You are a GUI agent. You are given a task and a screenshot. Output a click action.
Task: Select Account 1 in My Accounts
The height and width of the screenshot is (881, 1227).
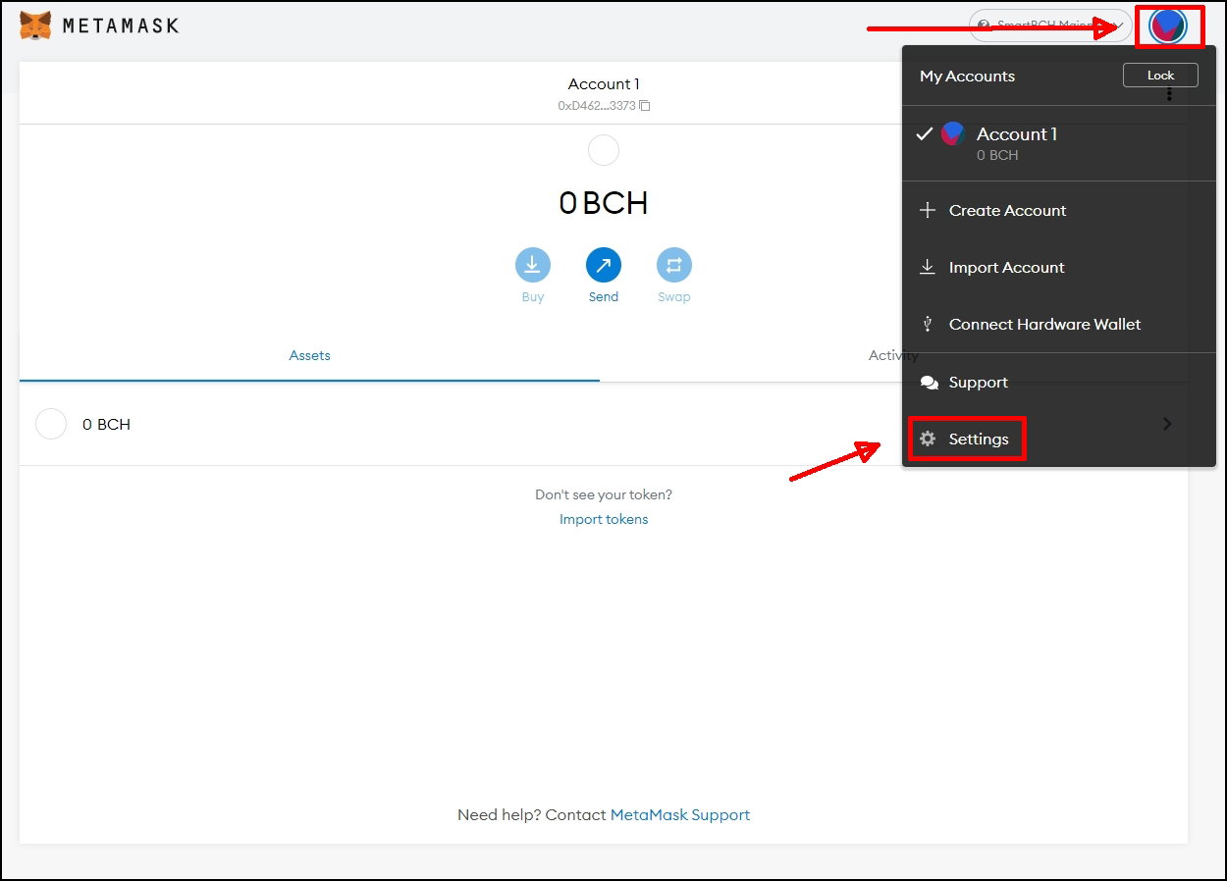1059,143
